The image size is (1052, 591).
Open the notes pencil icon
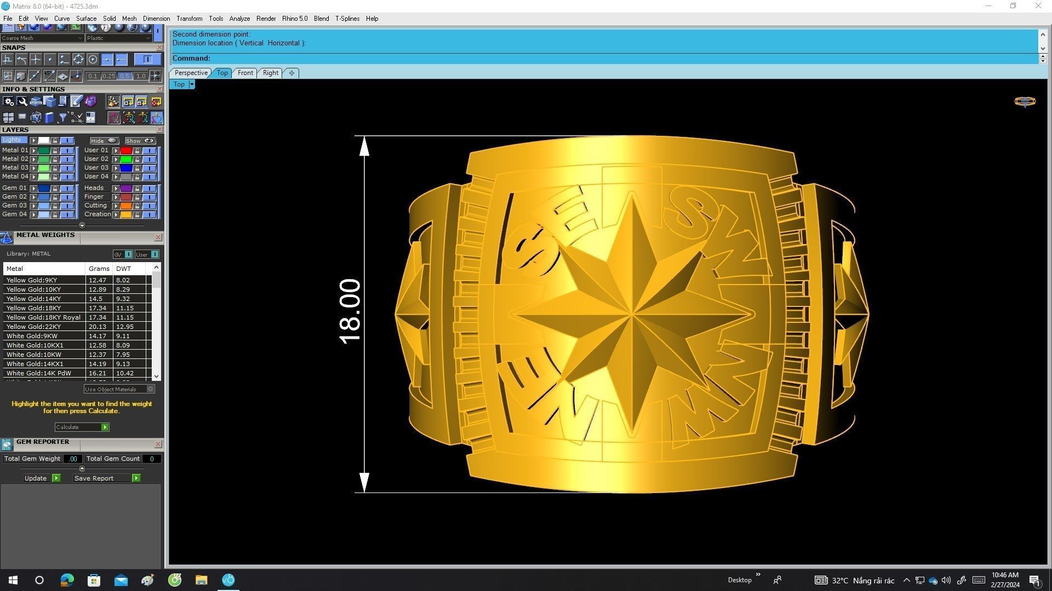click(x=77, y=102)
